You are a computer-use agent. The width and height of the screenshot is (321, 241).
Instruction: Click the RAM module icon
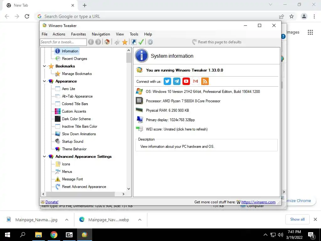pos(139,110)
